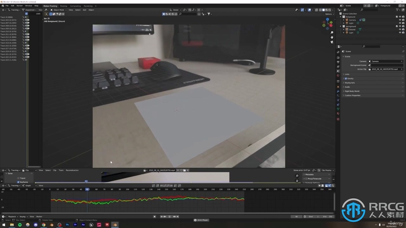Open After Effects from the taskbar
Viewport: 406px width, 228px height.
[x=83, y=225]
